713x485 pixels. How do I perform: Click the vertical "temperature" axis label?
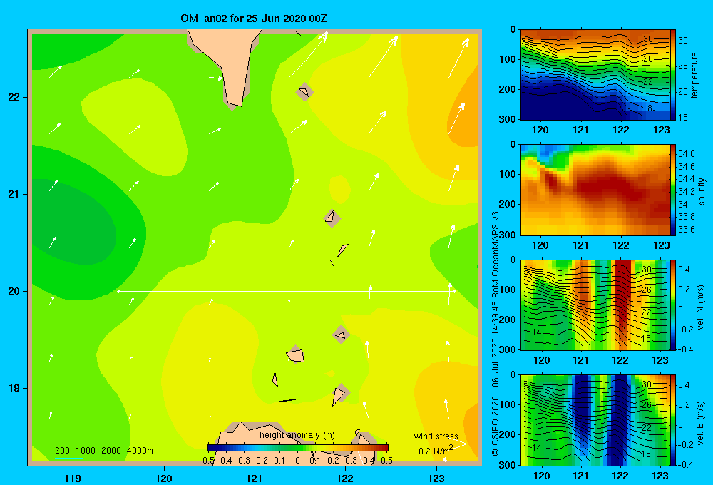click(694, 75)
